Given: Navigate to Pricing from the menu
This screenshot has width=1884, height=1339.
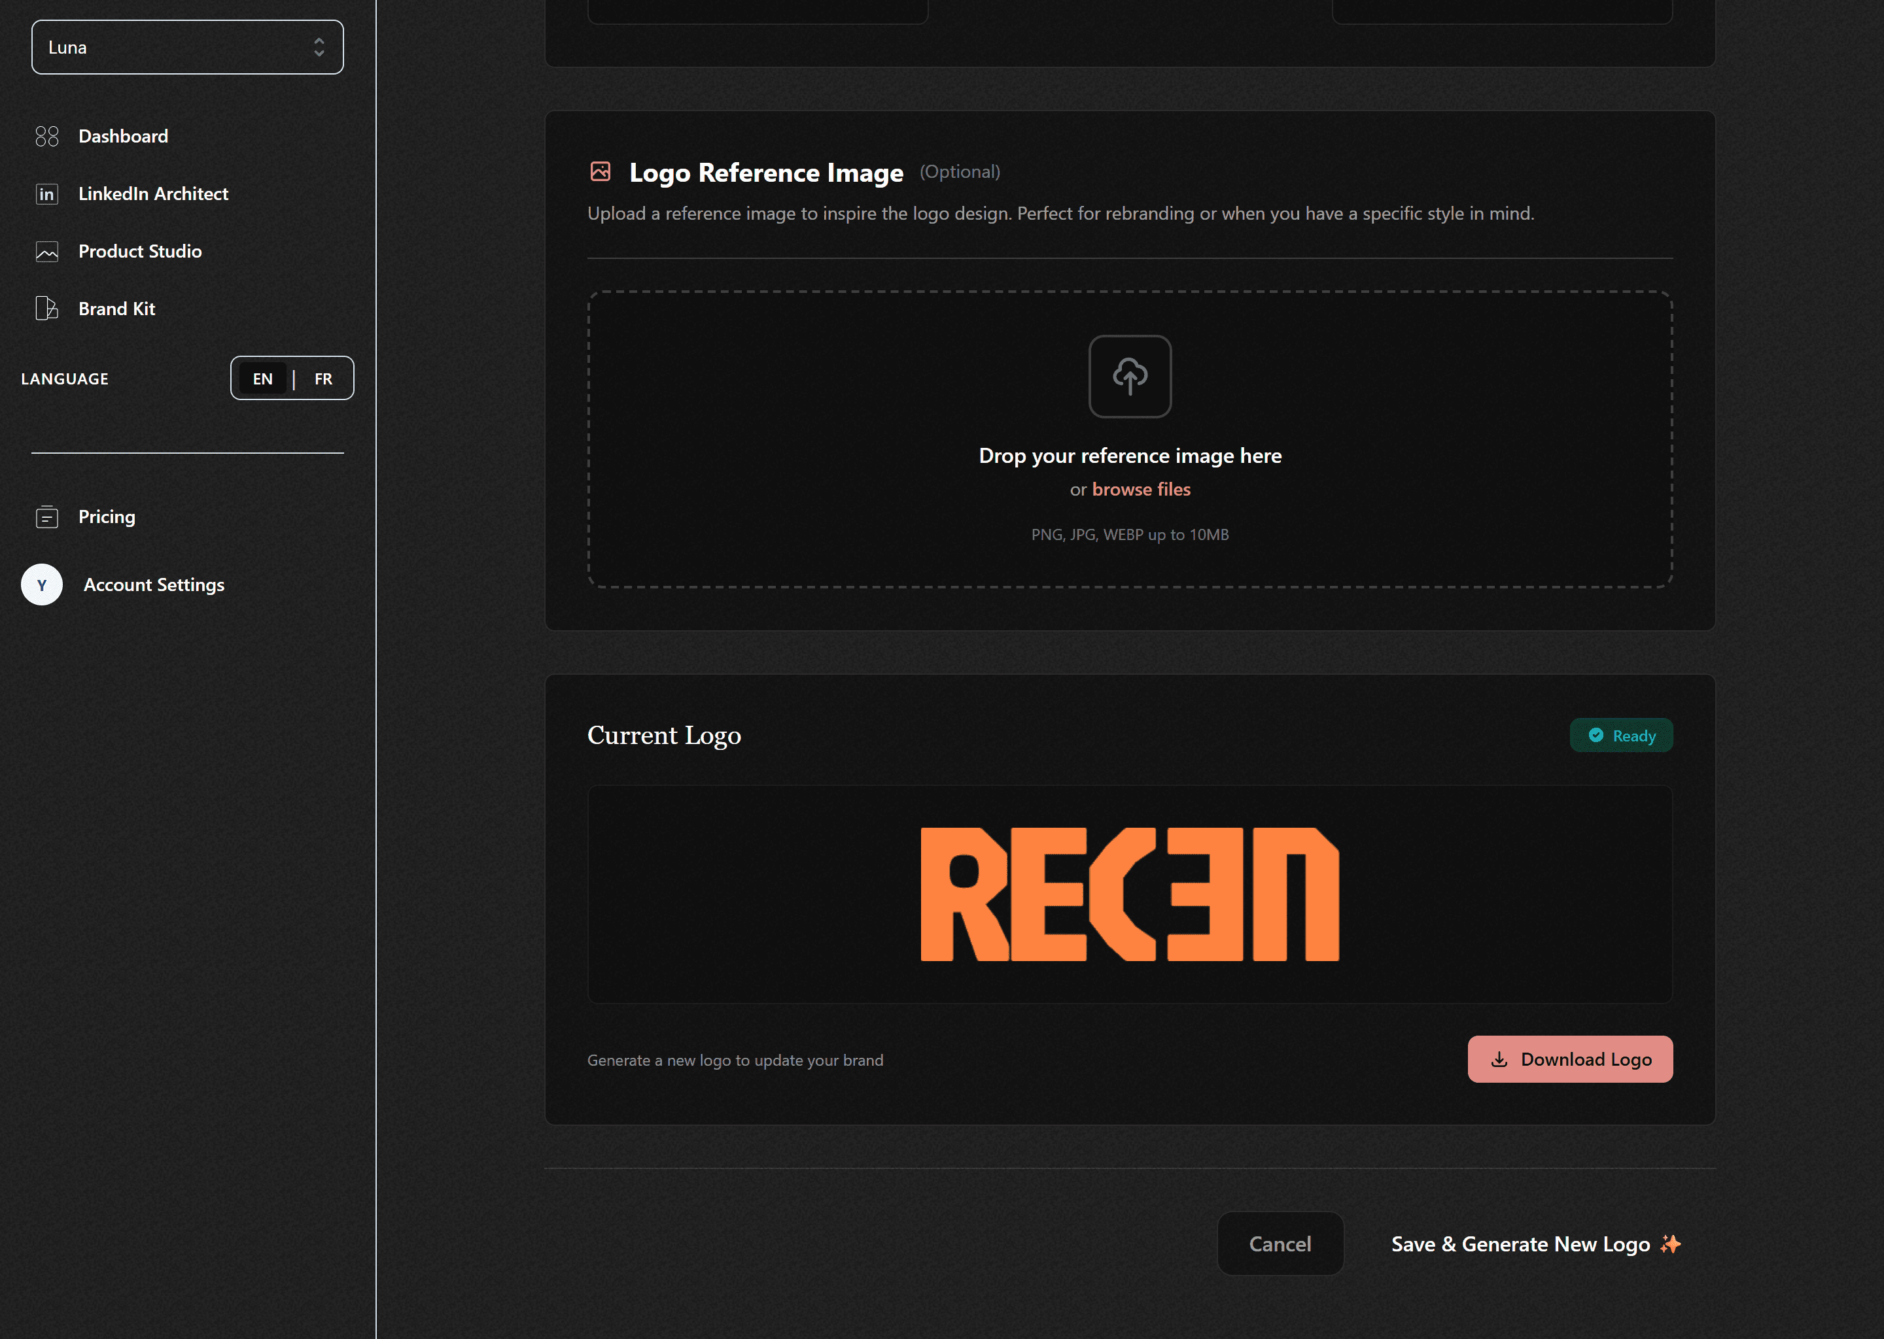Looking at the screenshot, I should [107, 517].
